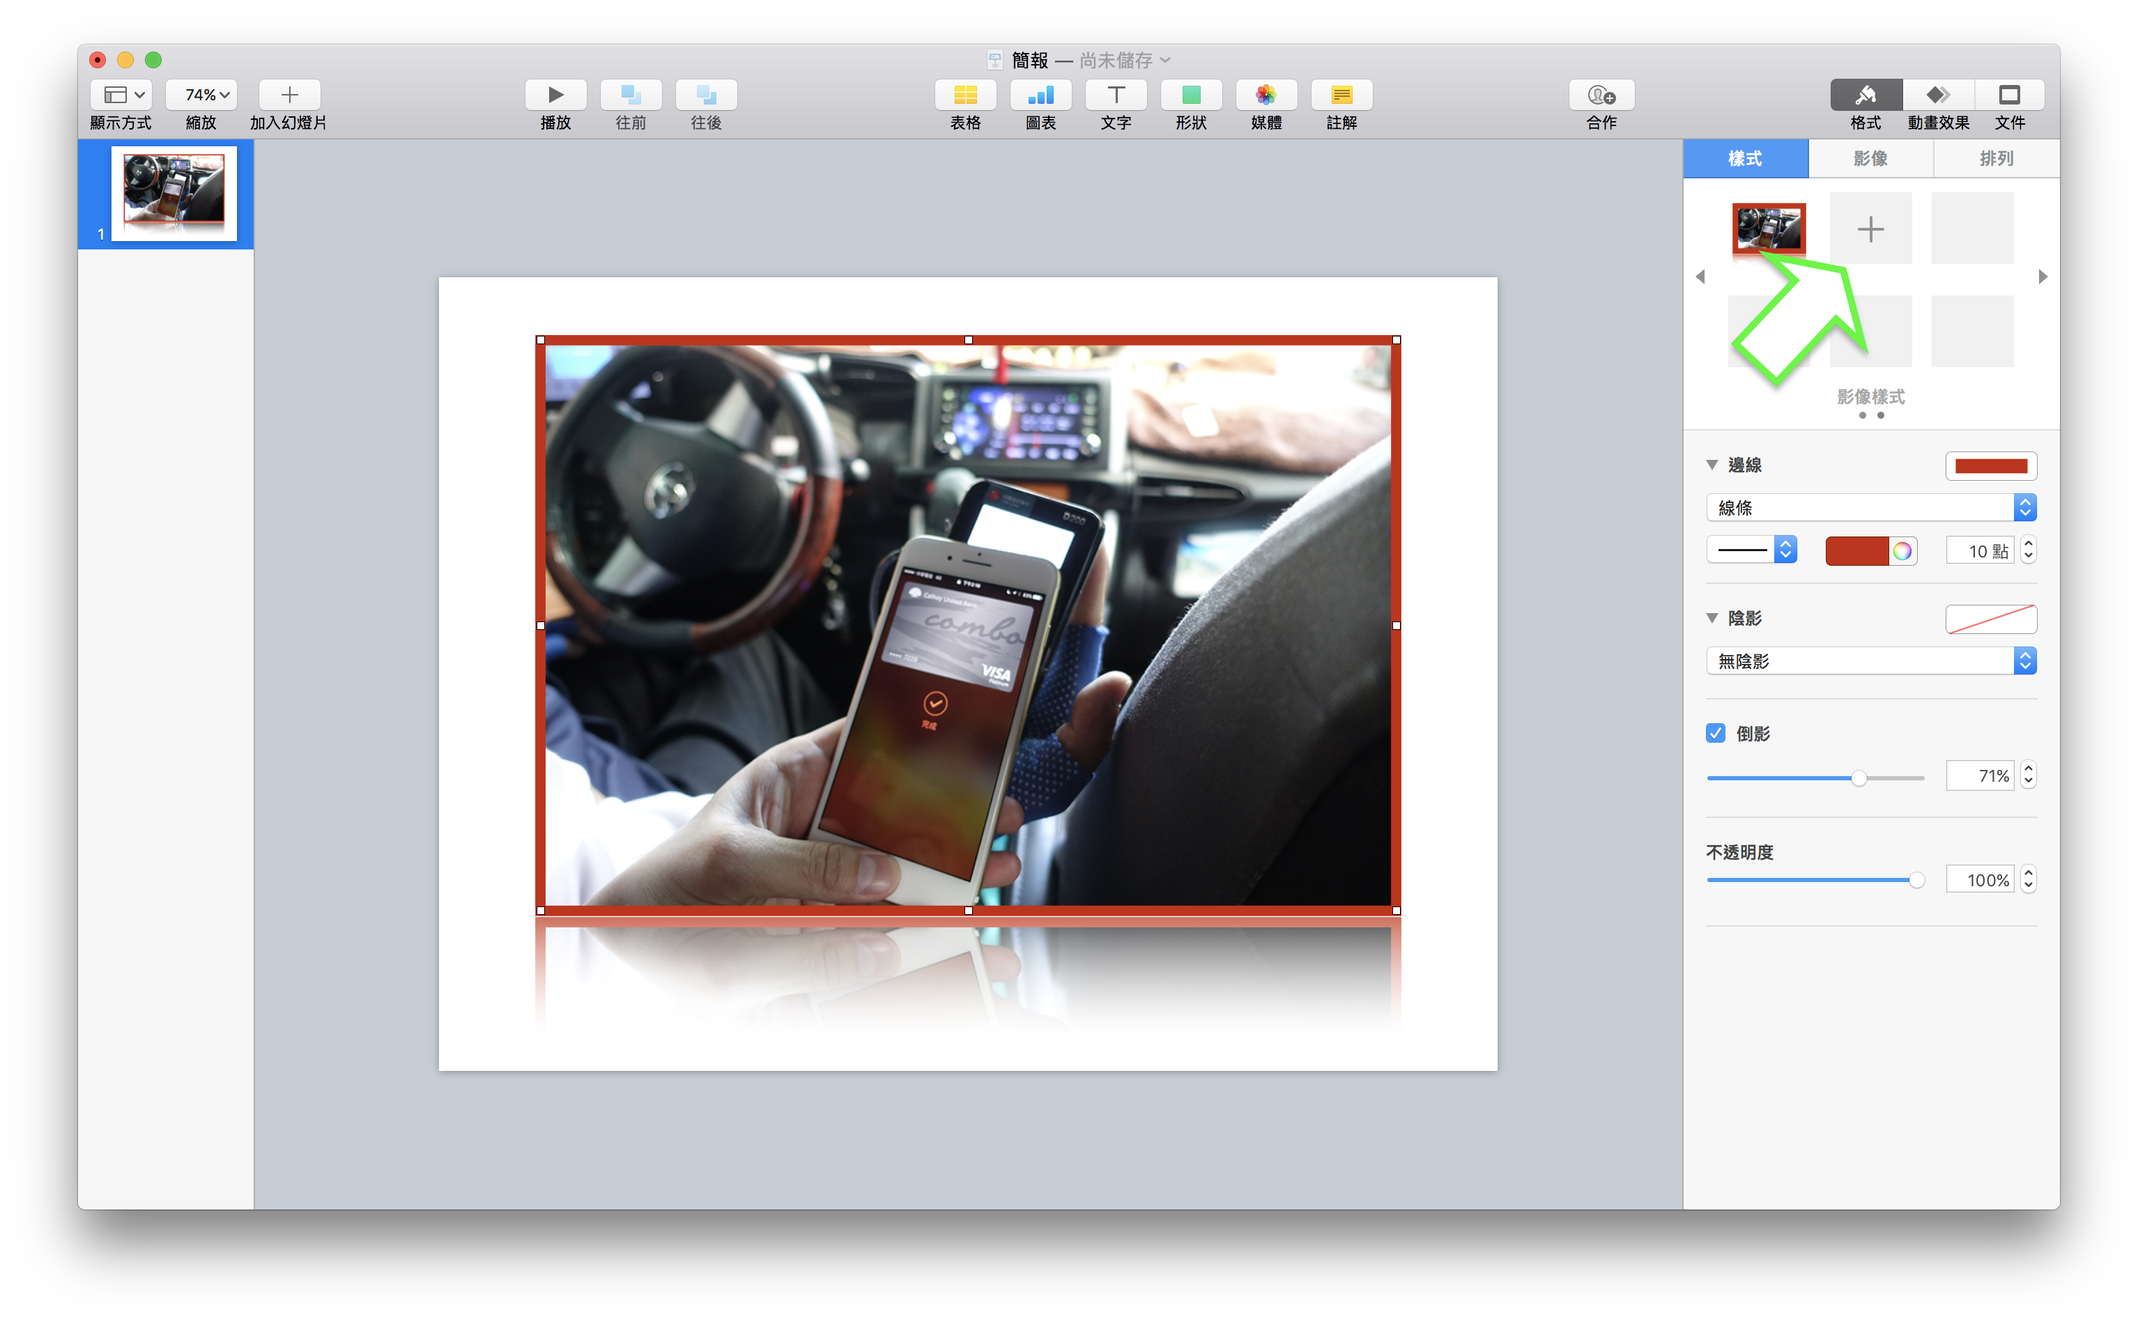Click the red border color well
This screenshot has width=2138, height=1321.
(x=1856, y=551)
